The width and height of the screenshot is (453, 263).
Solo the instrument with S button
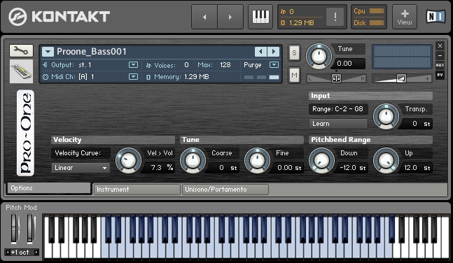pyautogui.click(x=294, y=53)
